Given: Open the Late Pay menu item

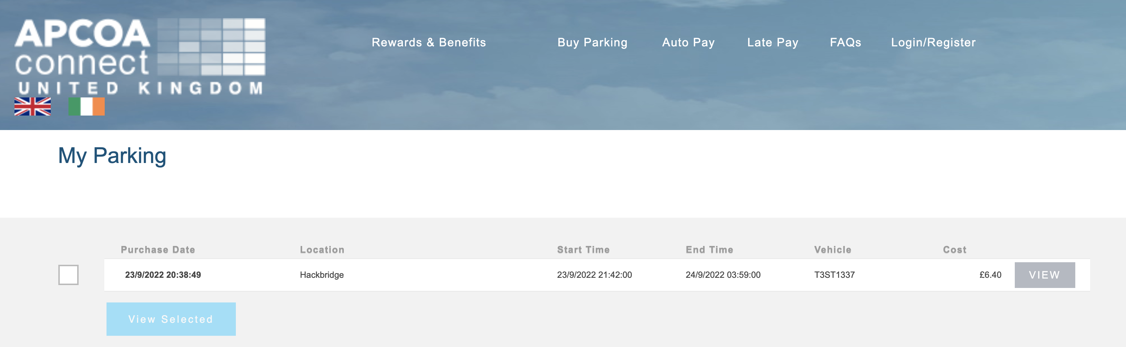Looking at the screenshot, I should pos(772,42).
